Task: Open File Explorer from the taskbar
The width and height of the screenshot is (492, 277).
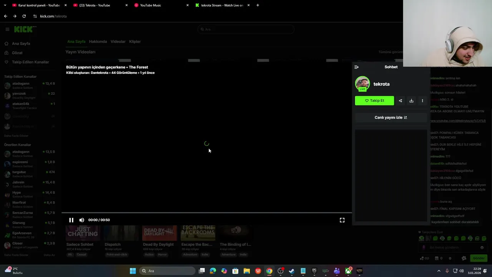Action: tap(247, 271)
